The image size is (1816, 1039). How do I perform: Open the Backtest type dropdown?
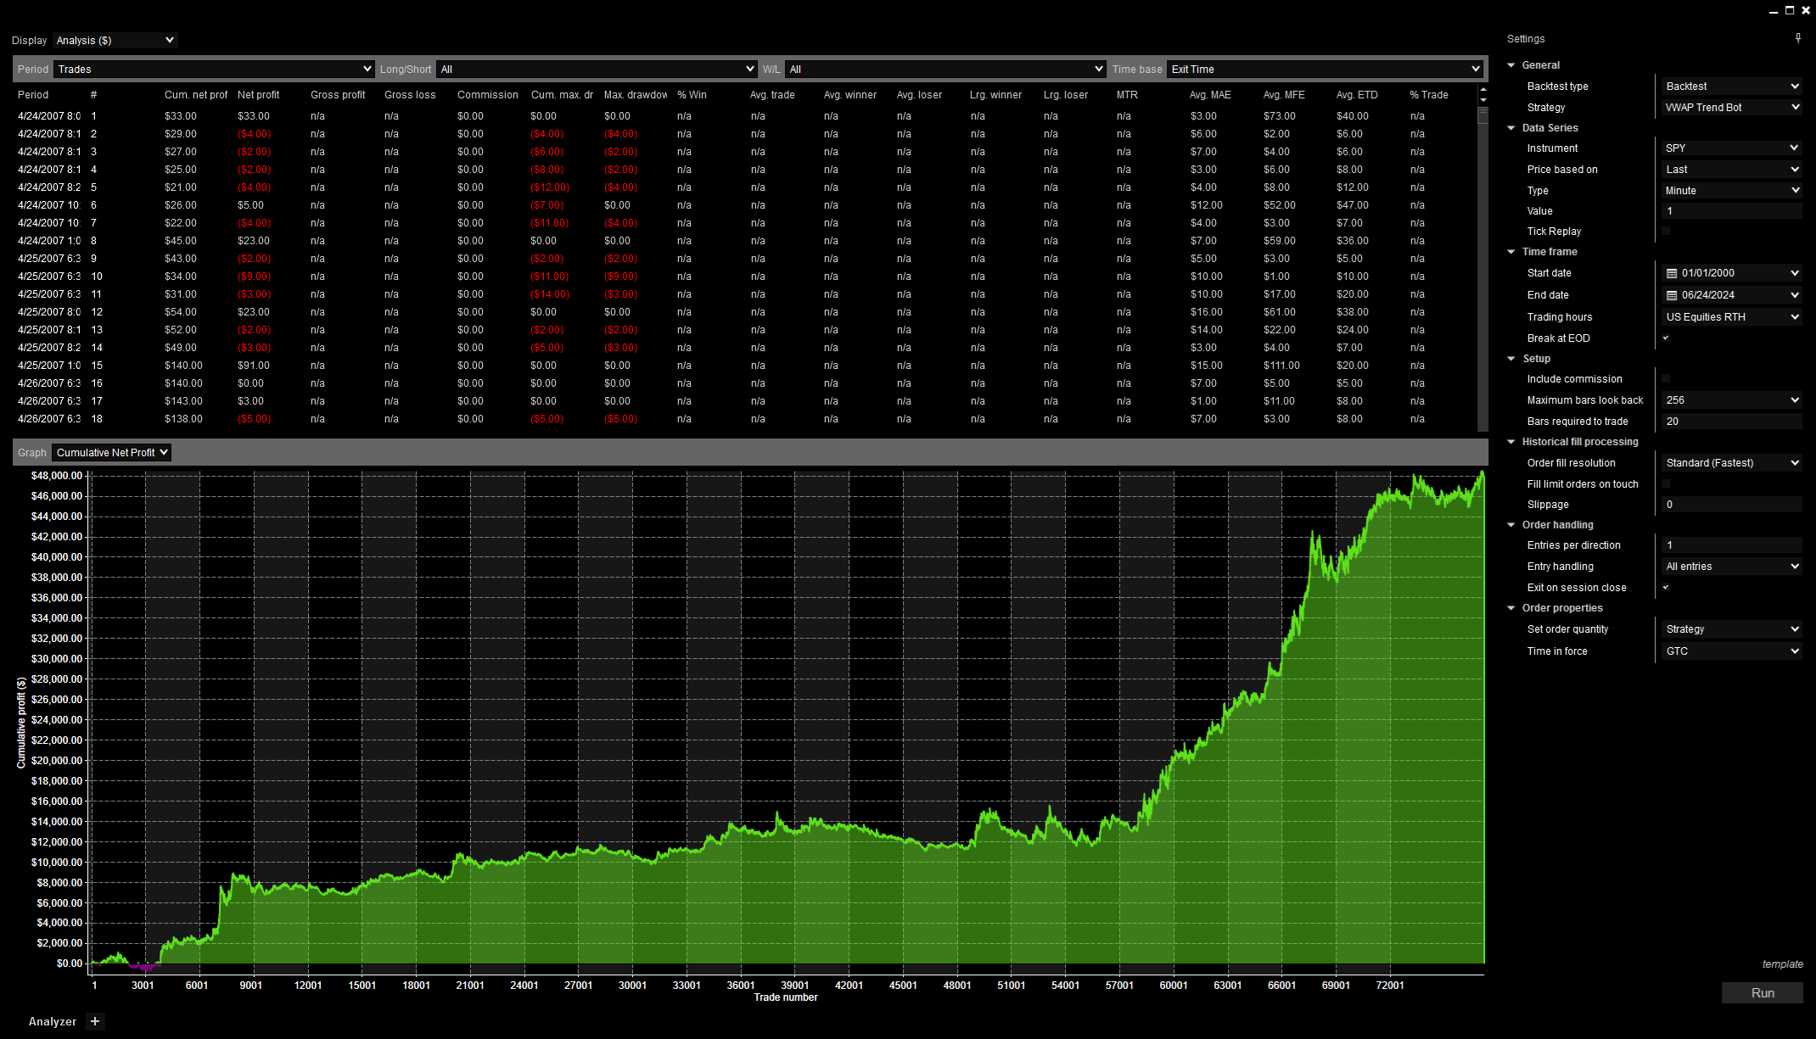pos(1731,86)
